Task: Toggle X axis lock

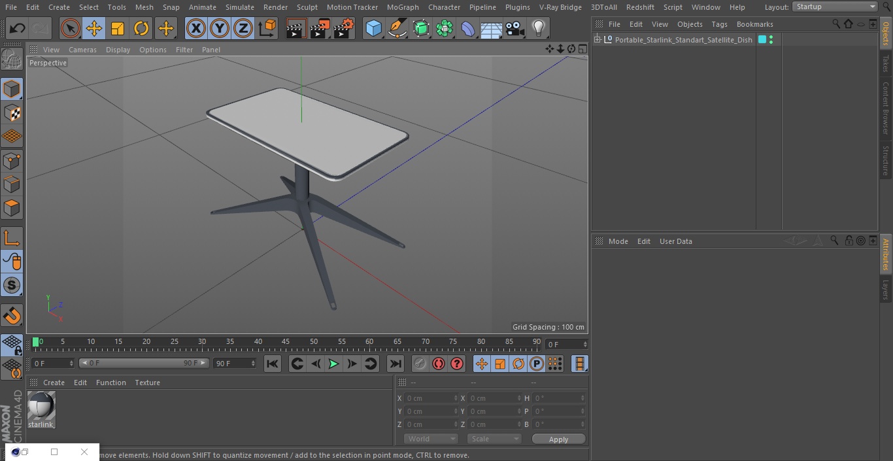Action: (196, 28)
